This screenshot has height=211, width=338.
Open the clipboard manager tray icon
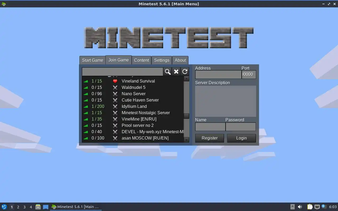point(310,207)
